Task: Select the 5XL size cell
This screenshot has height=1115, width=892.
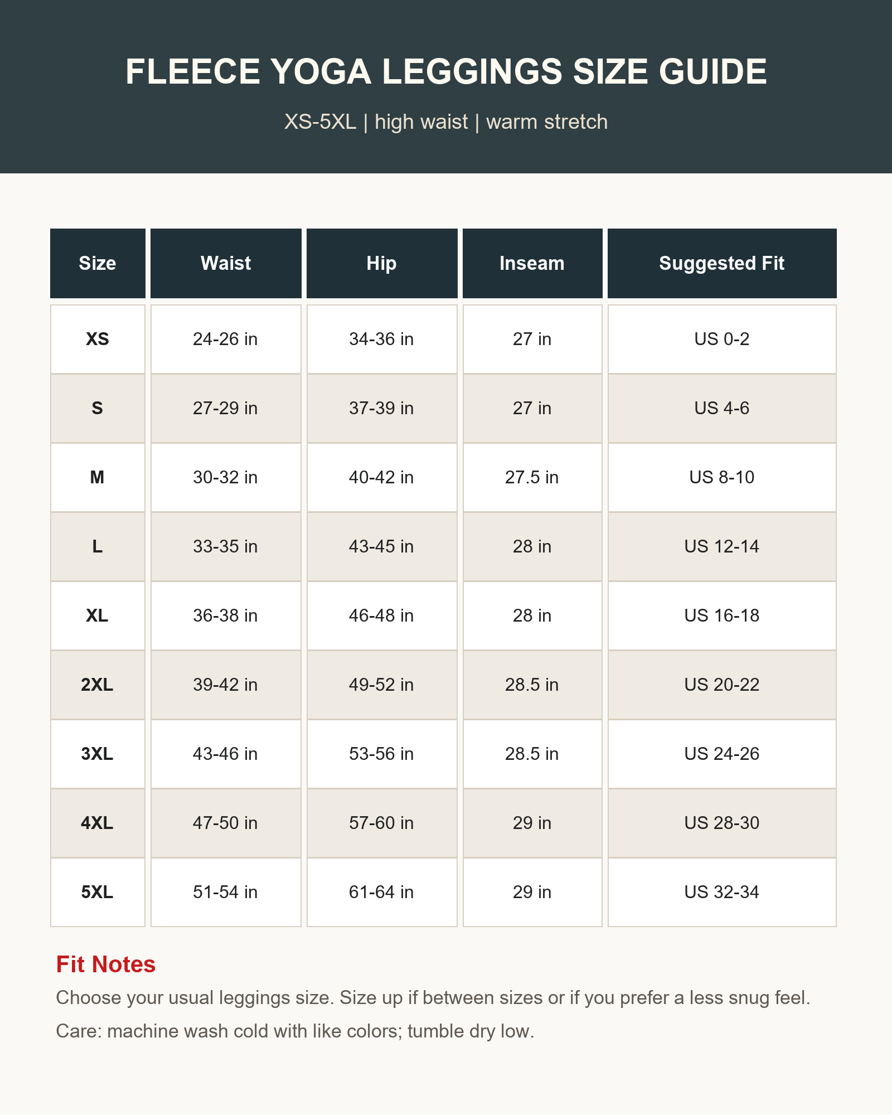Action: pos(98,892)
